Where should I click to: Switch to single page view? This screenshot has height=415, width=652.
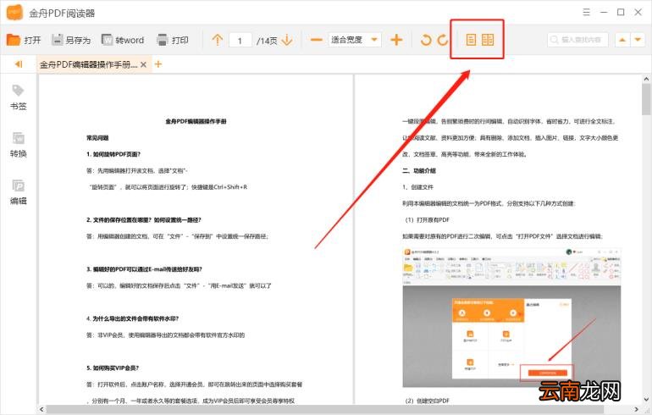point(471,40)
